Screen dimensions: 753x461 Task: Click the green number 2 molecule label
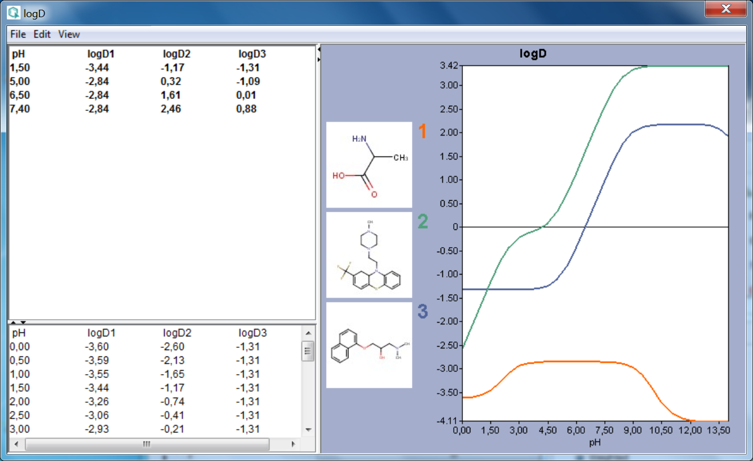[x=422, y=222]
